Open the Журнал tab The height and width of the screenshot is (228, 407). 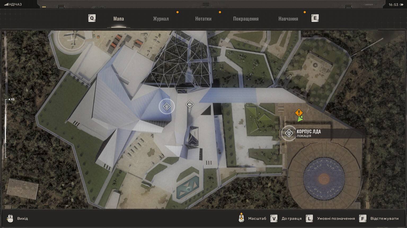[161, 19]
